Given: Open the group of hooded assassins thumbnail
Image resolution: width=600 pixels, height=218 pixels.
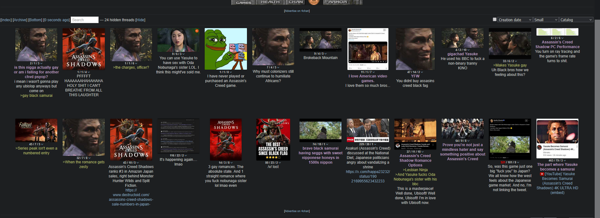Looking at the screenshot, I should point(463,128).
